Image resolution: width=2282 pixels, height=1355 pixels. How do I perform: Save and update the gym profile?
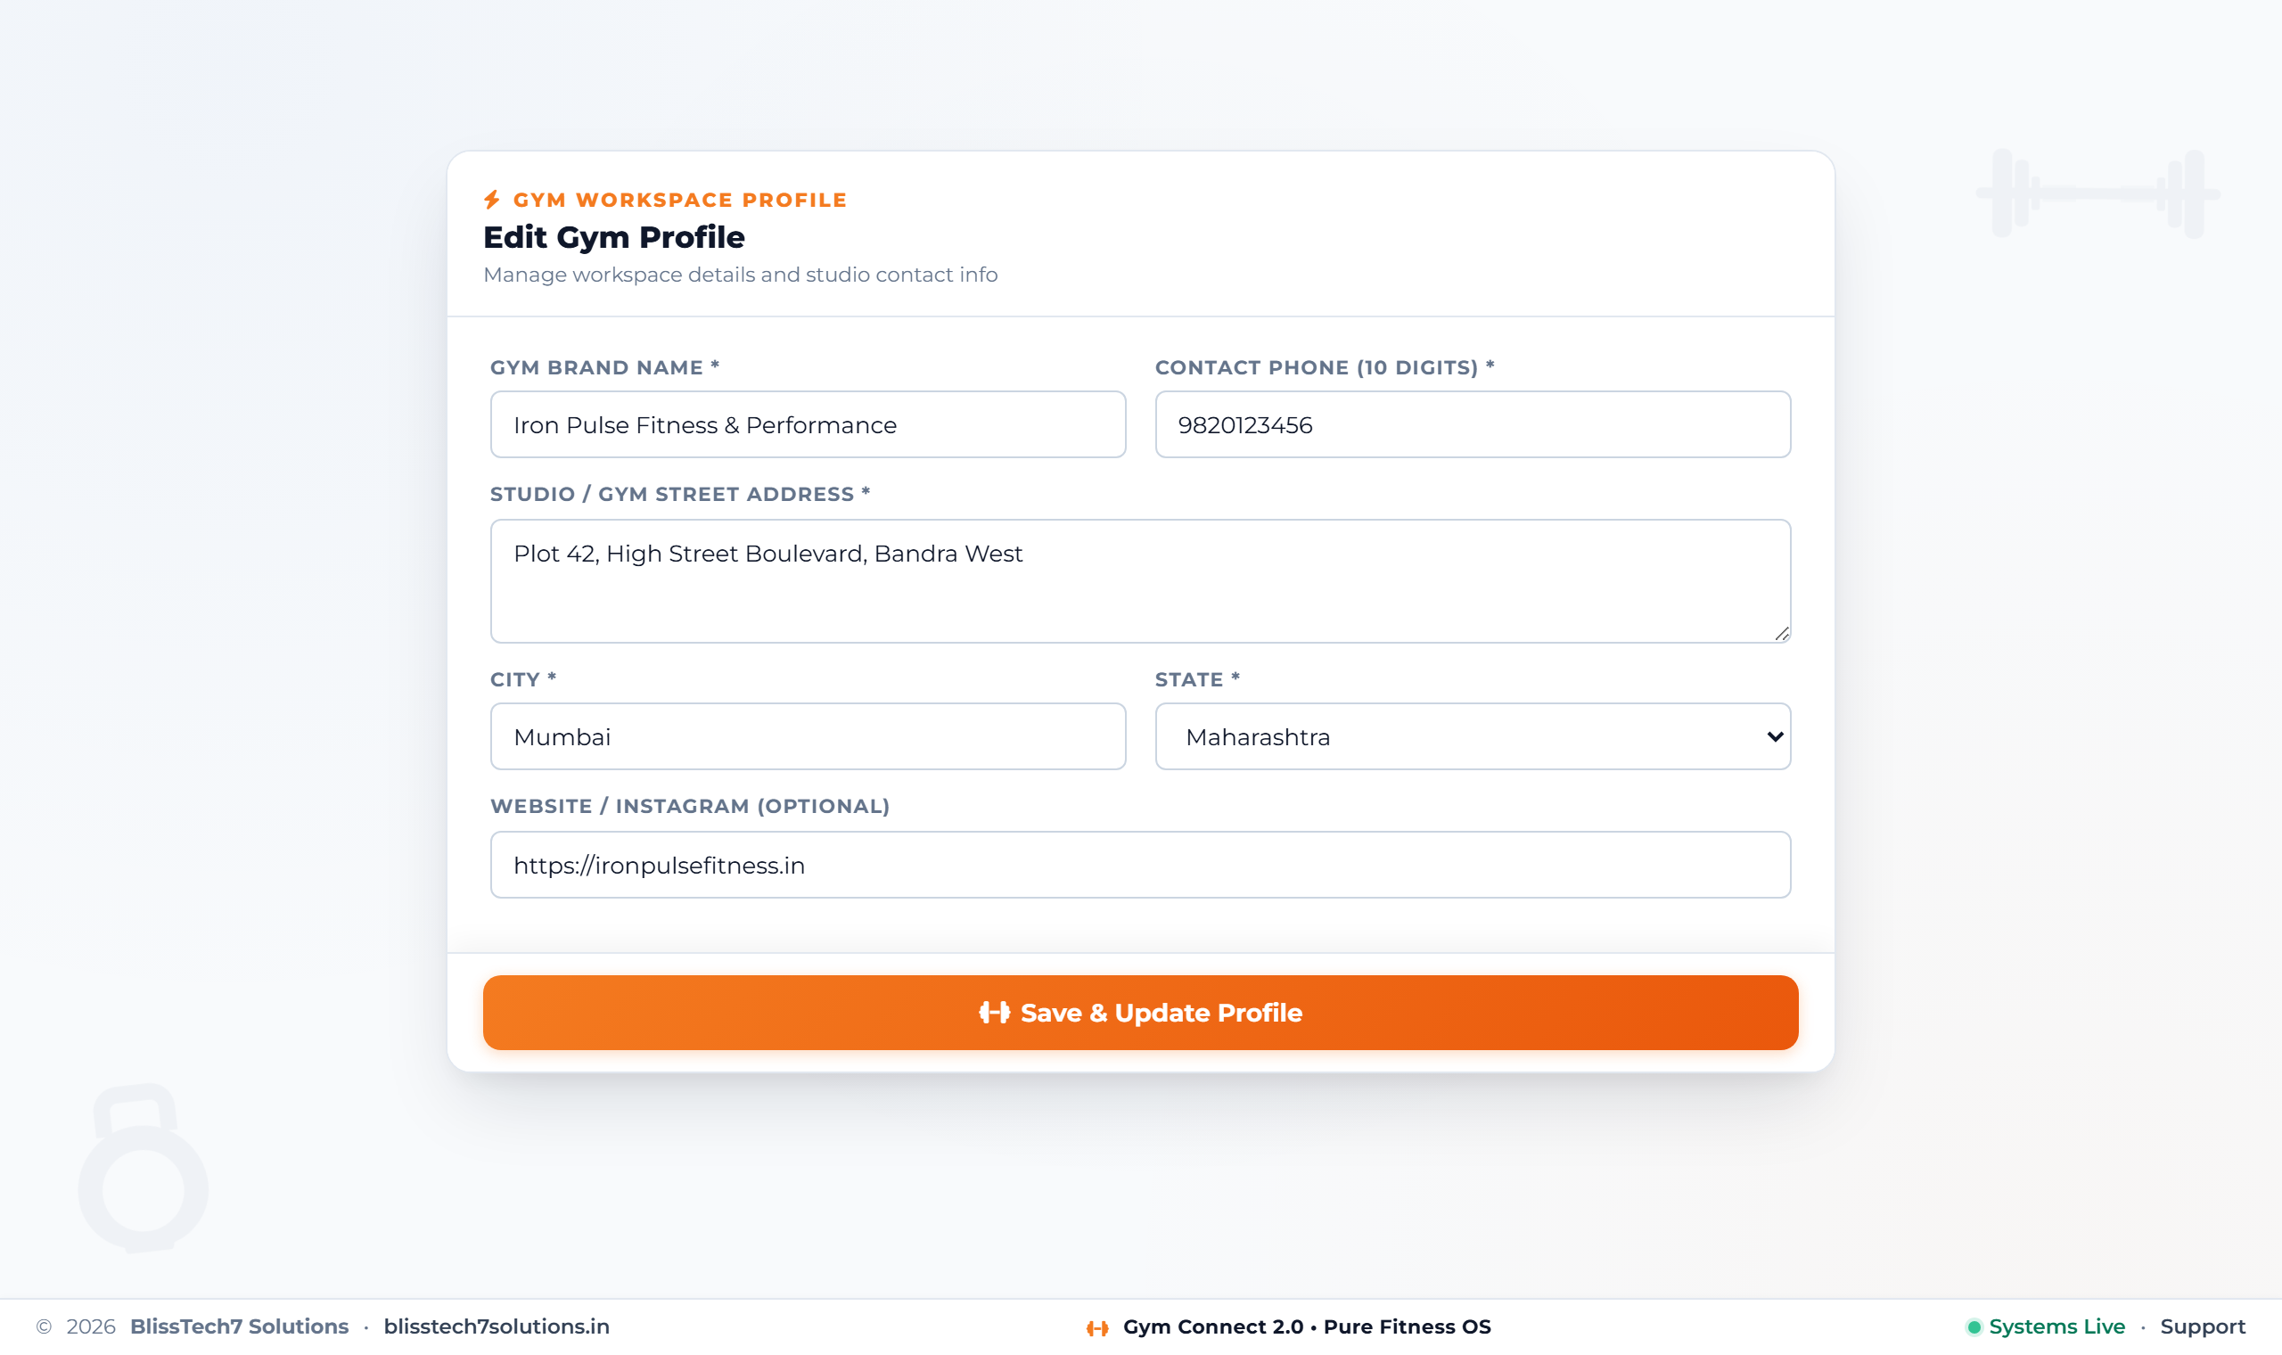(1140, 1013)
